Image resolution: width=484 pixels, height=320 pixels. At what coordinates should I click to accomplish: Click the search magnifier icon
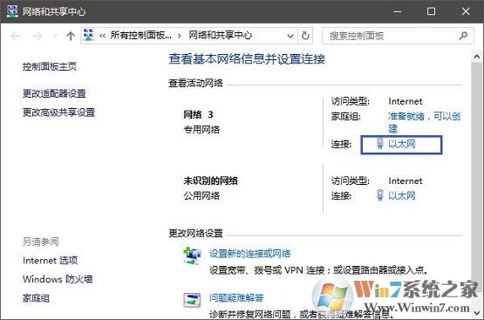point(463,36)
